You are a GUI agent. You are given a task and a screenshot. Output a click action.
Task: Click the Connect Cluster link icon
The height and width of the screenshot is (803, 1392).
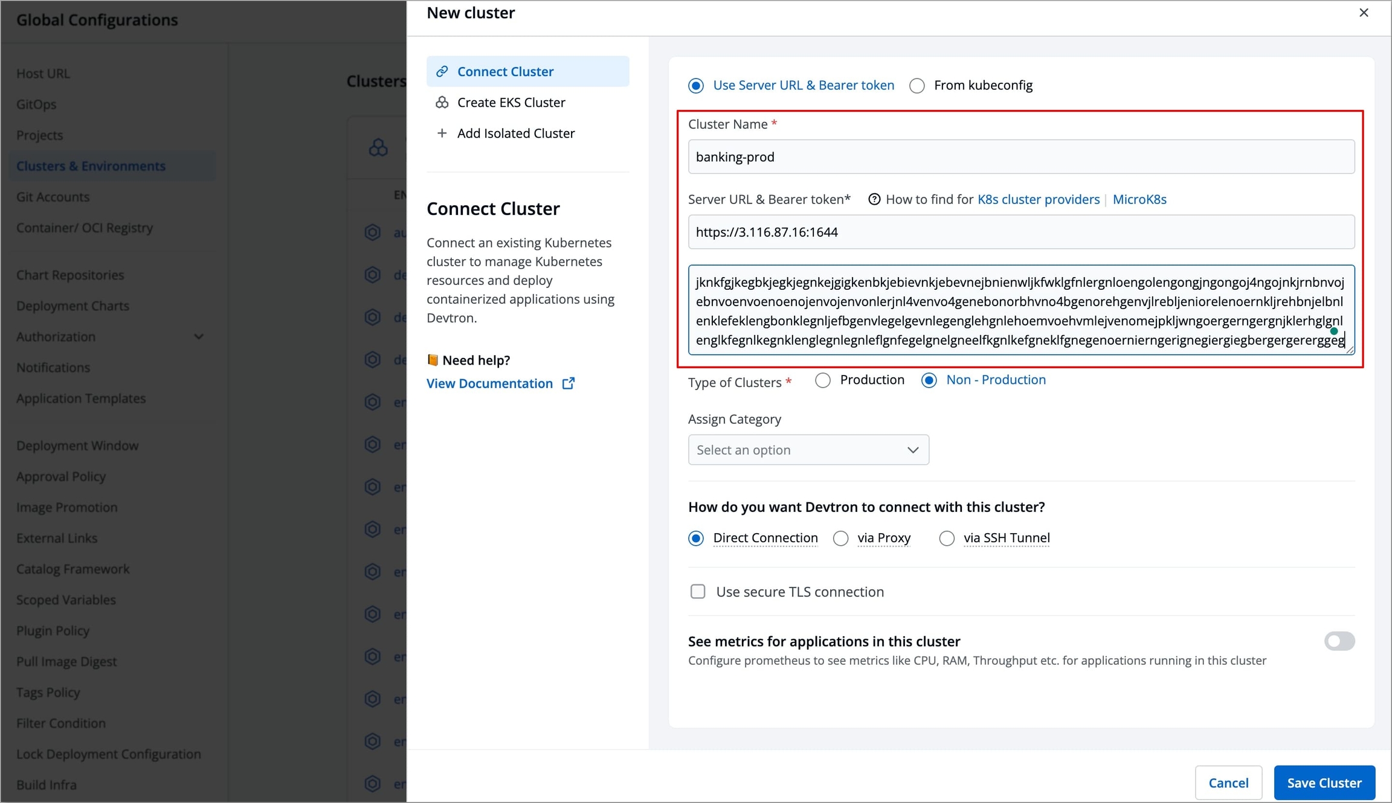click(x=442, y=71)
